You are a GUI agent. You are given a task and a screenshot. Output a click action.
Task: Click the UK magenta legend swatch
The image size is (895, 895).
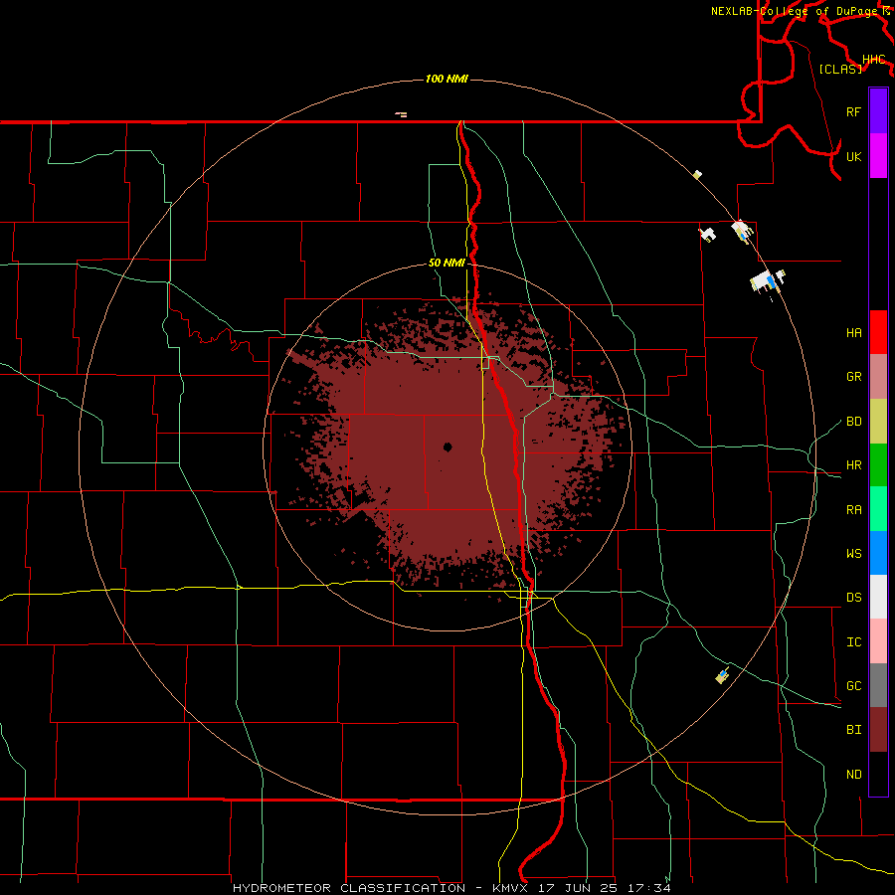click(878, 156)
